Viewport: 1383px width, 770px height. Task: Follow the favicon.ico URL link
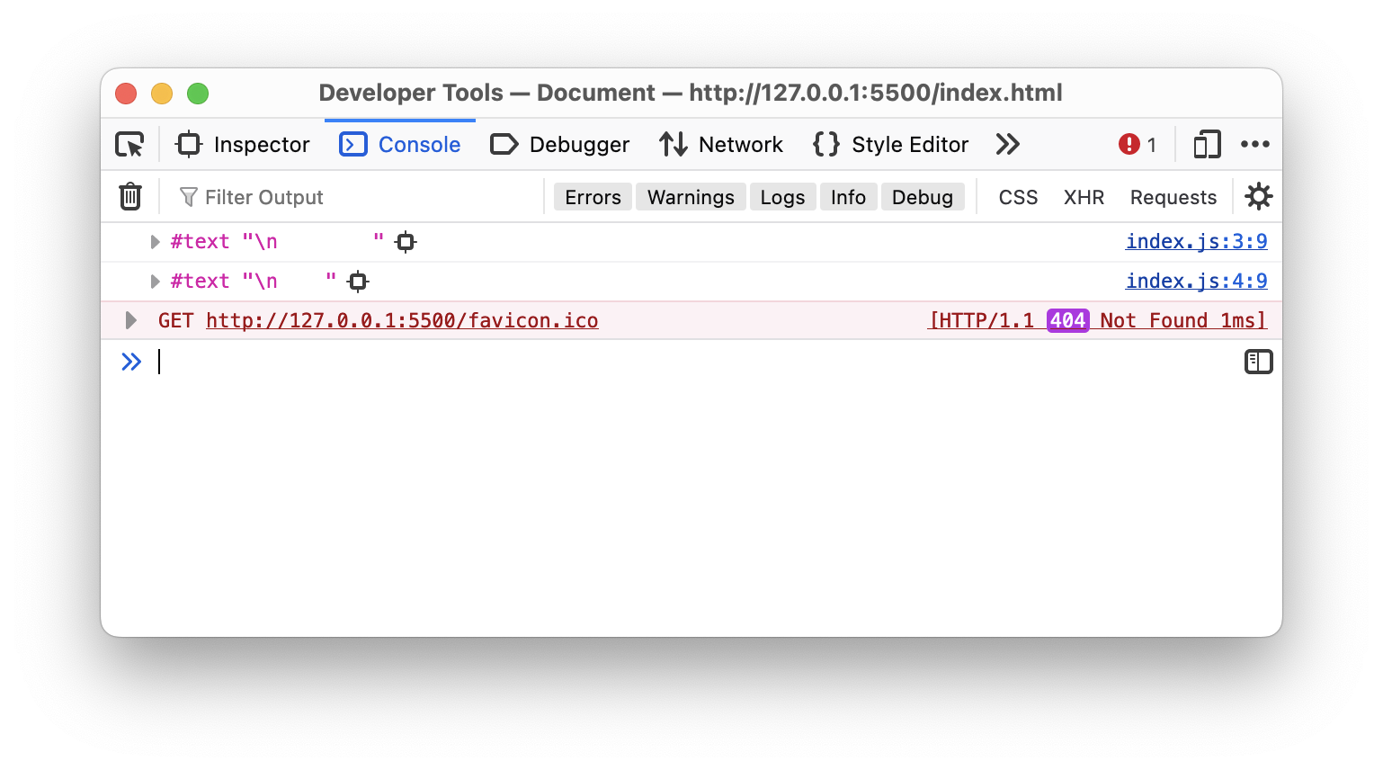(402, 319)
